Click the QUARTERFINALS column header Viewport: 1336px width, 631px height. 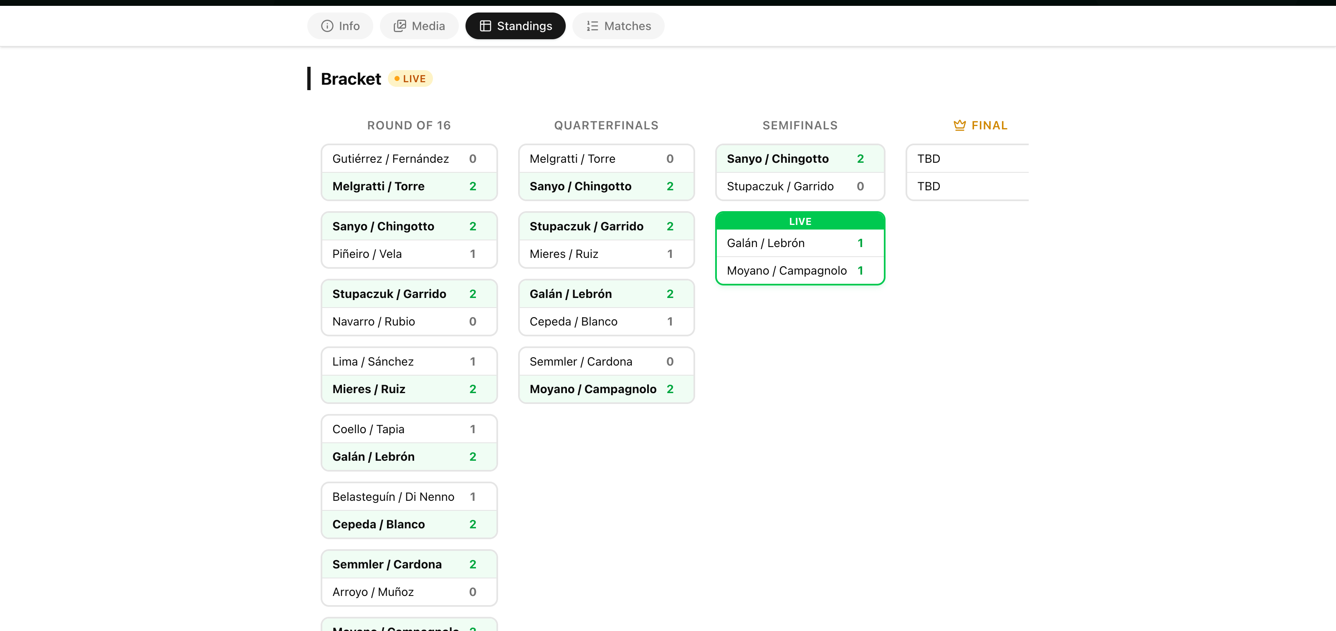tap(606, 126)
